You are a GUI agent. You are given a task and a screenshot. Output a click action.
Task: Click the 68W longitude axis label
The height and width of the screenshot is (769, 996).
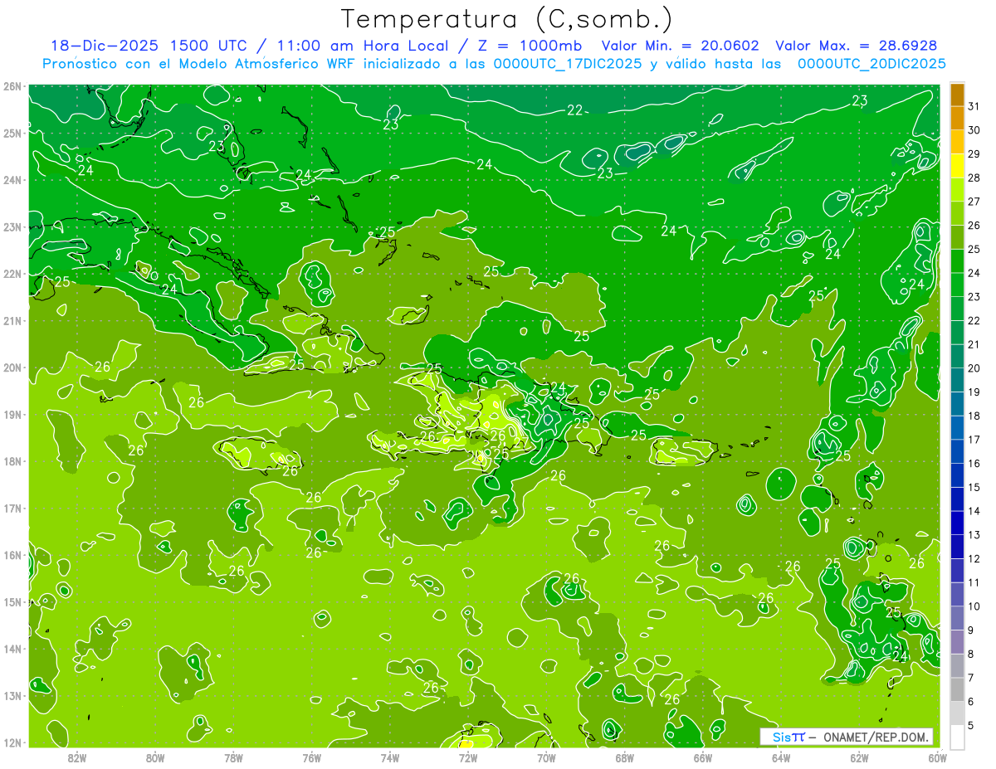pyautogui.click(x=624, y=757)
